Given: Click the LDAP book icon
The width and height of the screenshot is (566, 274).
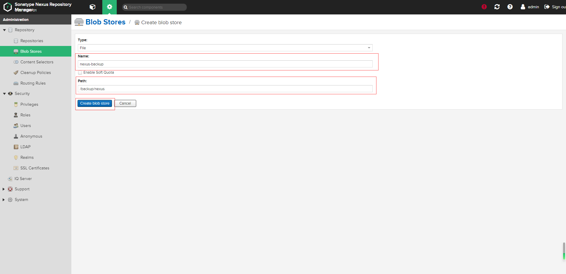Looking at the screenshot, I should pos(16,147).
